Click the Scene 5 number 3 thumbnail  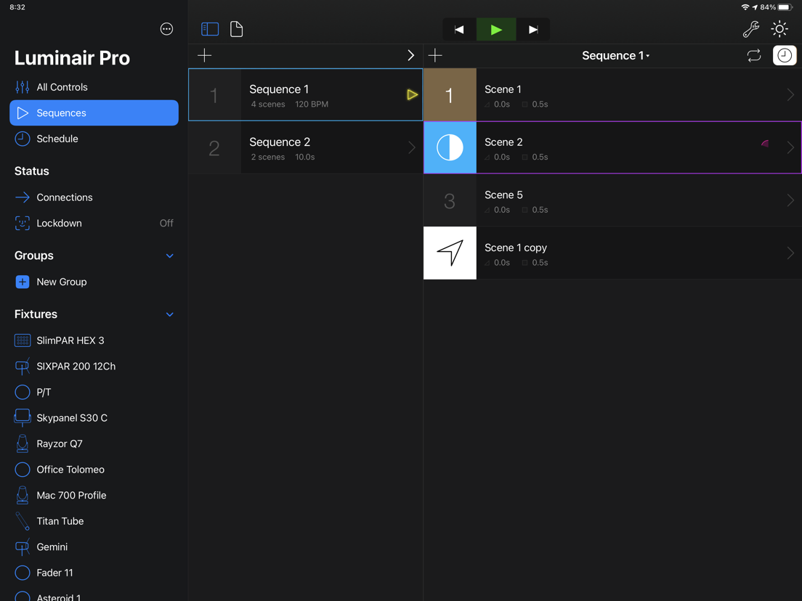[450, 200]
